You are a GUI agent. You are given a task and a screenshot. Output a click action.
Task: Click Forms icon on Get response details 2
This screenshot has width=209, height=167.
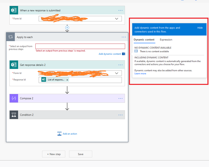click(14, 65)
